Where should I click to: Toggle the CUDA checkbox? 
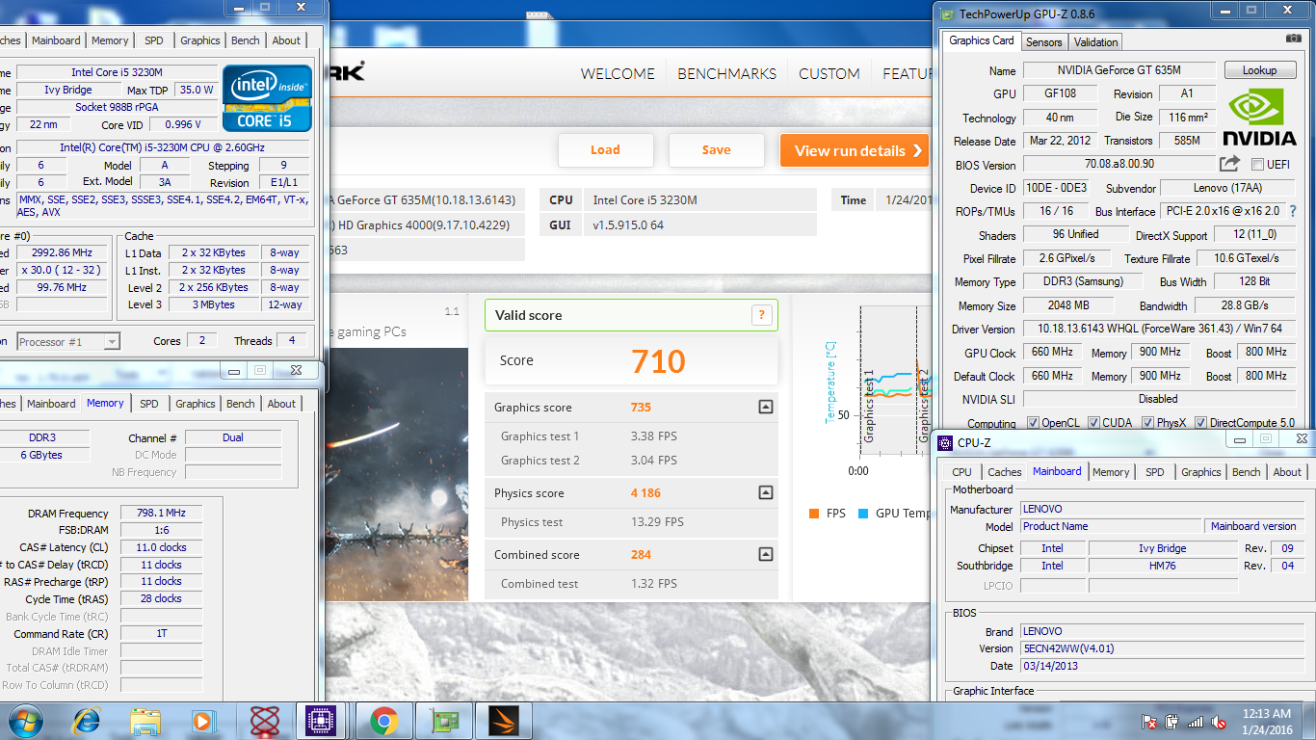pyautogui.click(x=1092, y=423)
